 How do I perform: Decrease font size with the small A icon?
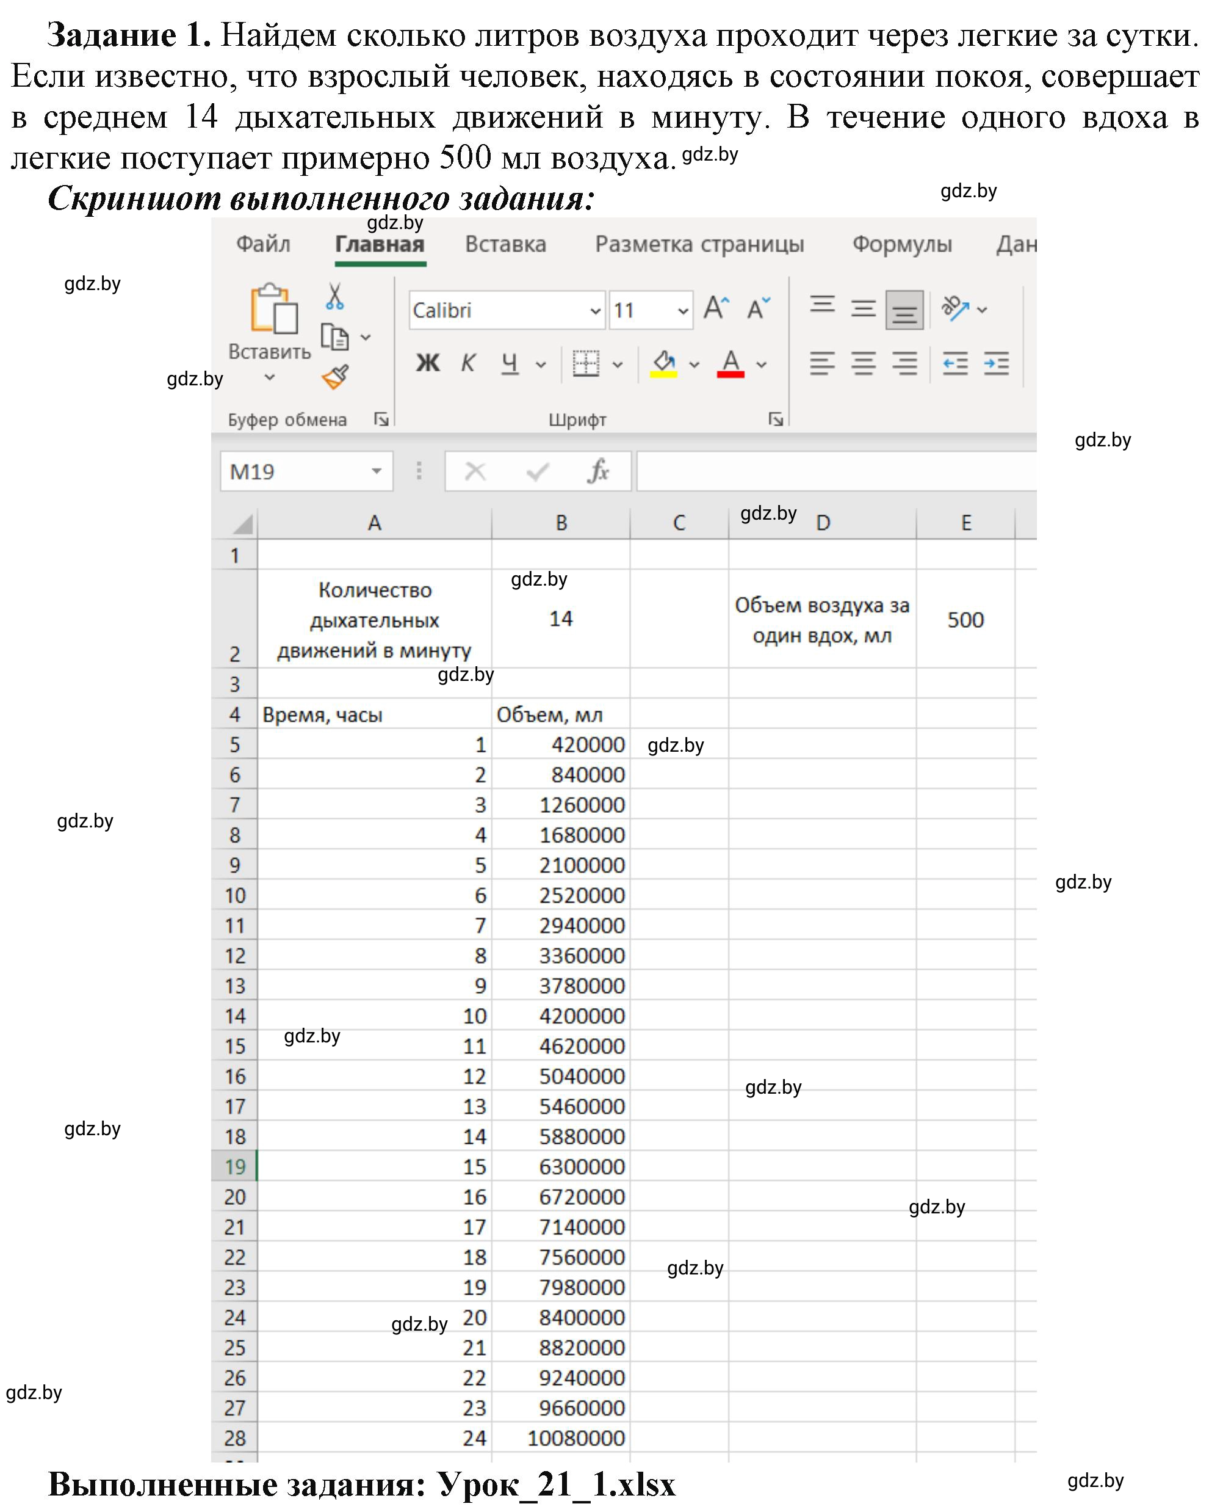(759, 309)
